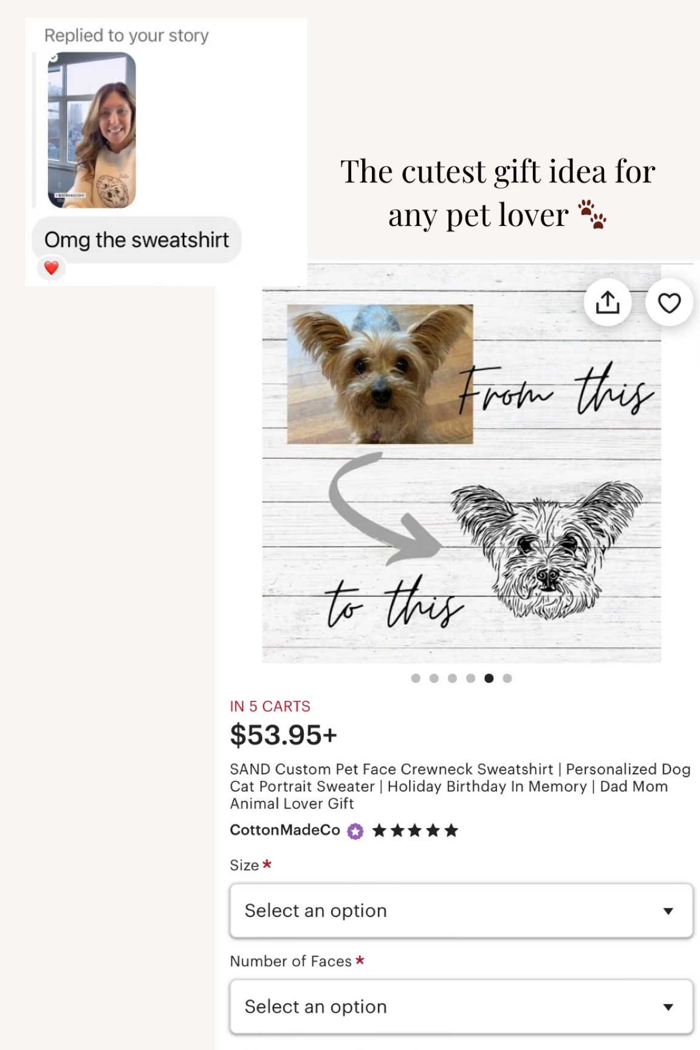The height and width of the screenshot is (1050, 700).
Task: Favorite the item with heart icon
Action: (x=669, y=302)
